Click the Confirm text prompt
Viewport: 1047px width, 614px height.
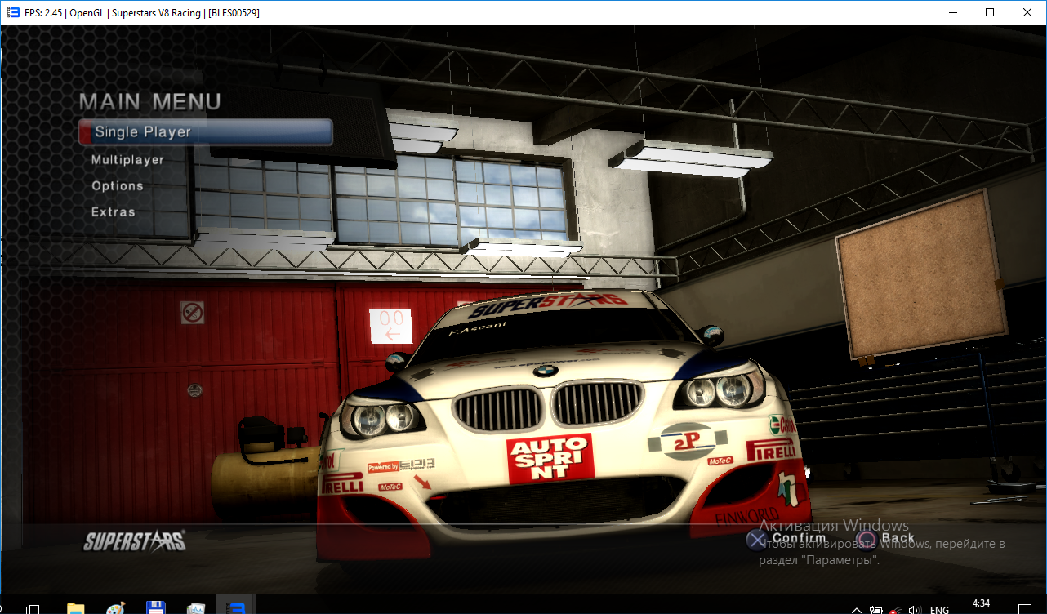[x=798, y=538]
